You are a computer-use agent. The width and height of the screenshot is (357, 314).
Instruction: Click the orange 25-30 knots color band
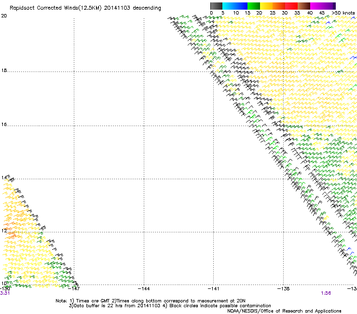279,6
